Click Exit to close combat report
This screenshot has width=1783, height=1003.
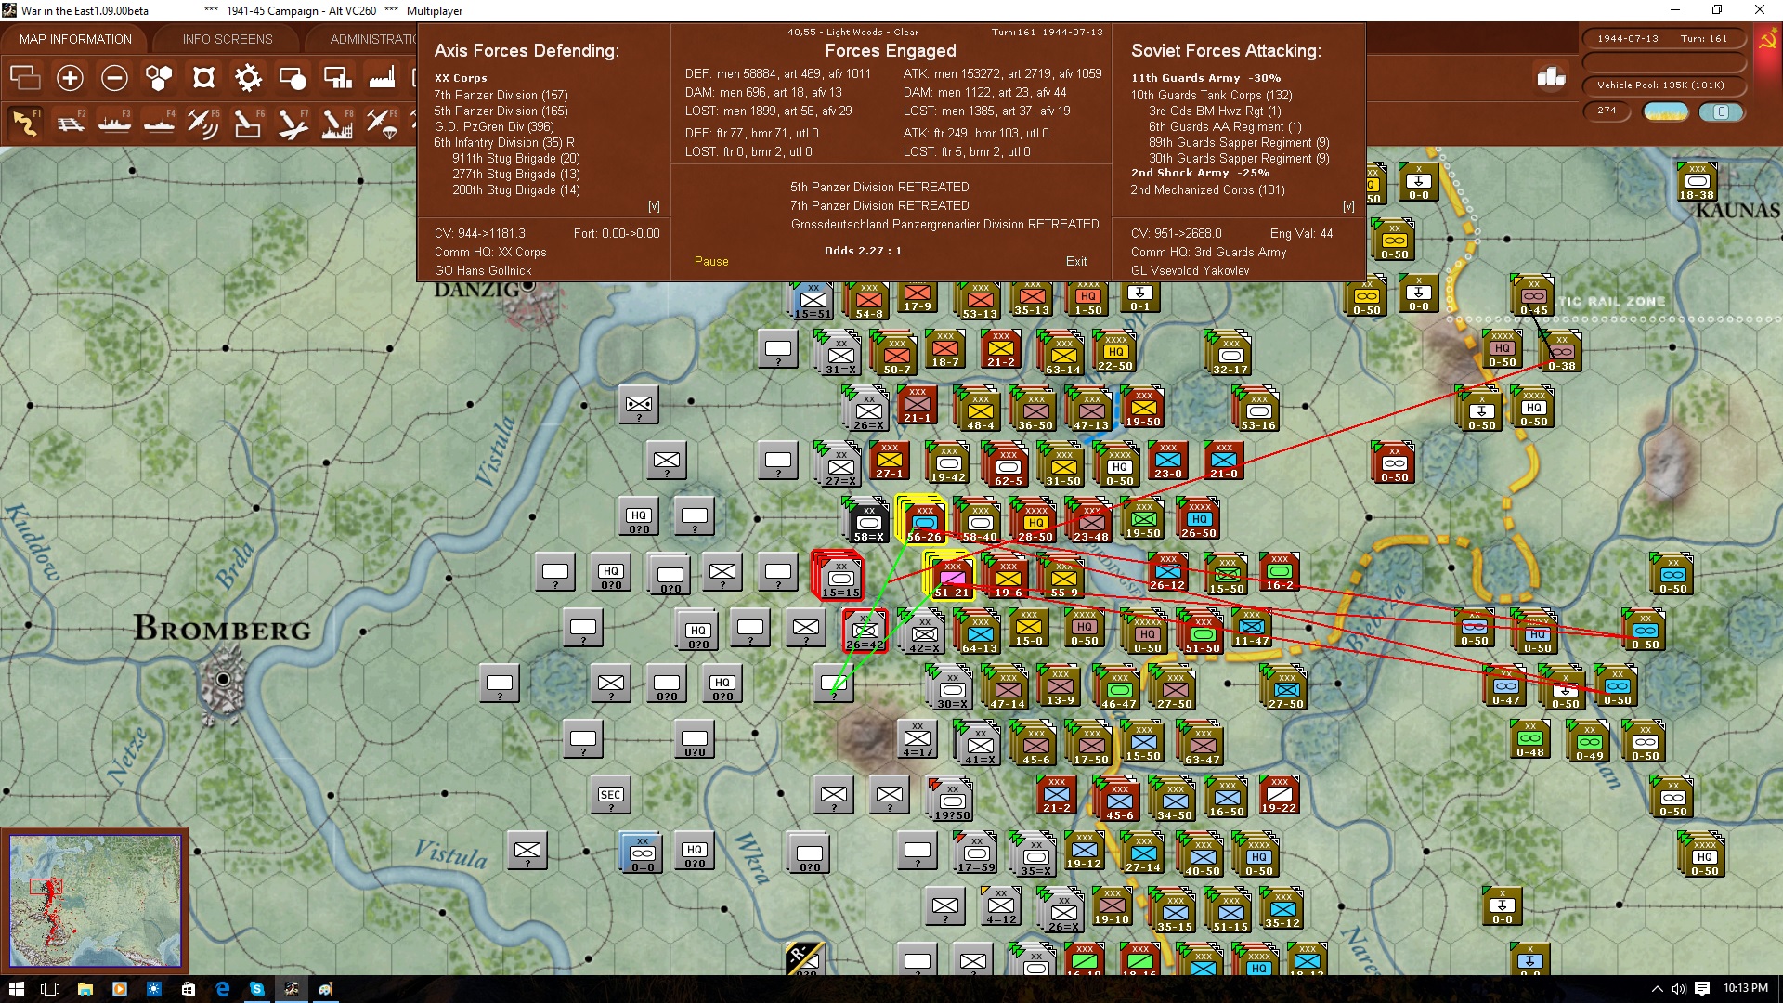click(1076, 262)
